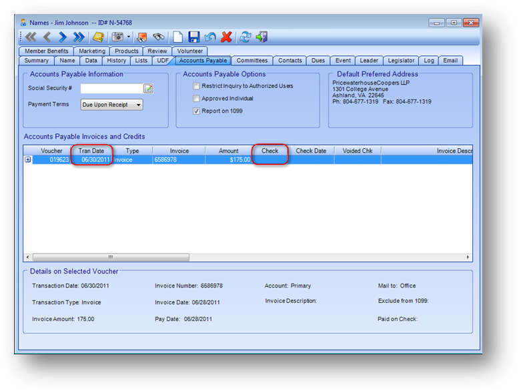Screen dimensions: 519x391
Task: Click the binoculars search icon
Action: pos(159,37)
